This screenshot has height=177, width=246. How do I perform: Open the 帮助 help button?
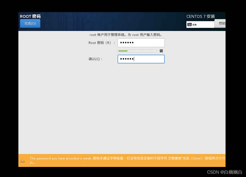[220, 23]
